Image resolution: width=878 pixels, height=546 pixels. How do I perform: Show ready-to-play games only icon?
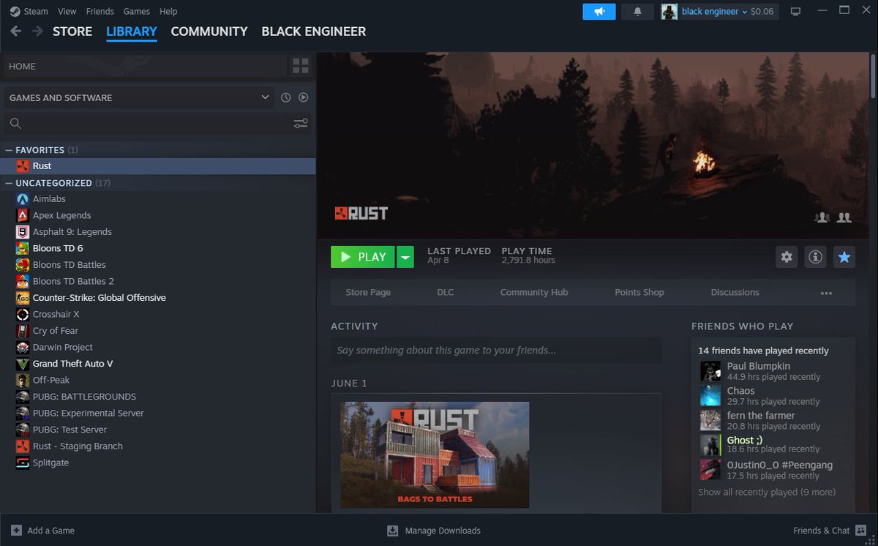click(303, 97)
